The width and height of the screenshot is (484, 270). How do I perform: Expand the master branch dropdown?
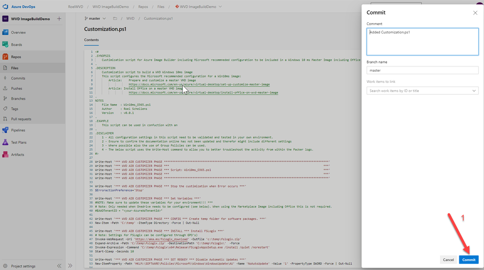(95, 18)
